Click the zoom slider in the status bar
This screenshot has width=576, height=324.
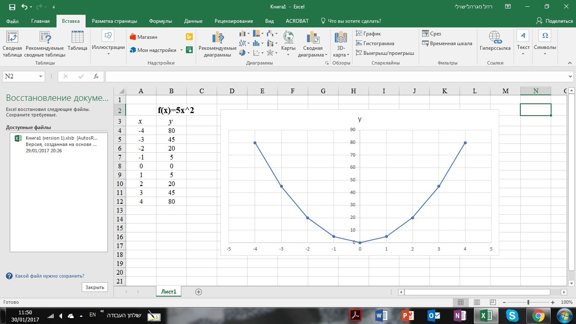[528, 302]
